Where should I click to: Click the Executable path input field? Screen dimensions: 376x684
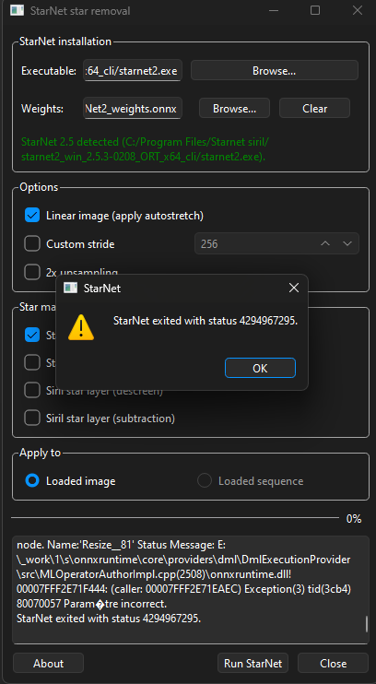[x=133, y=71]
